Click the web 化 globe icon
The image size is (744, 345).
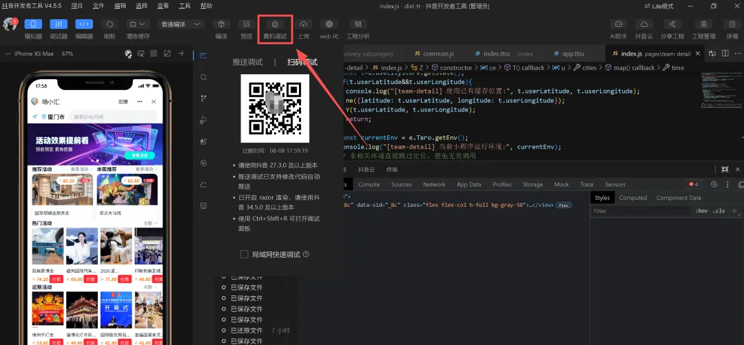[x=329, y=24]
